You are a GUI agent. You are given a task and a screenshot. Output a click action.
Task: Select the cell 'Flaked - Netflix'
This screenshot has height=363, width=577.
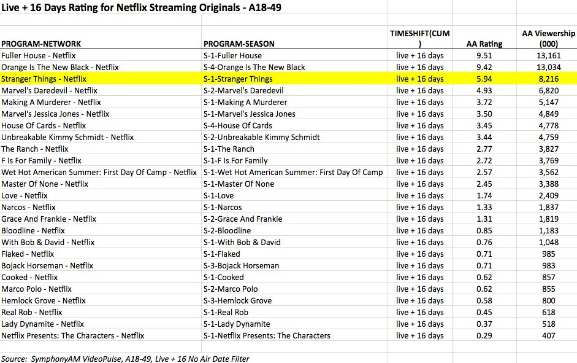tap(28, 254)
